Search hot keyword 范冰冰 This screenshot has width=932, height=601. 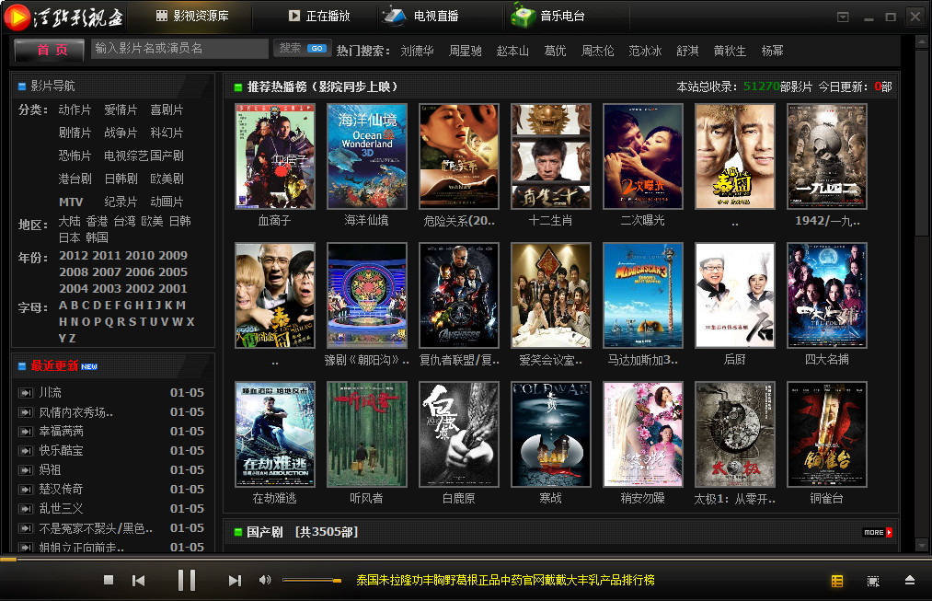click(645, 52)
